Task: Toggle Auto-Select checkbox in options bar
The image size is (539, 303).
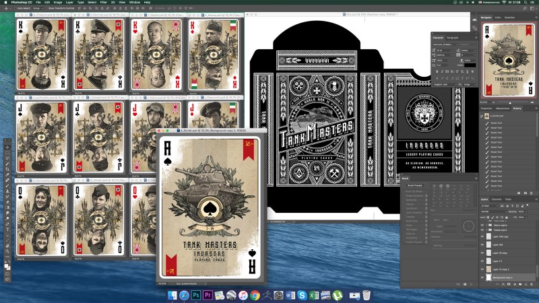Action: [15, 8]
